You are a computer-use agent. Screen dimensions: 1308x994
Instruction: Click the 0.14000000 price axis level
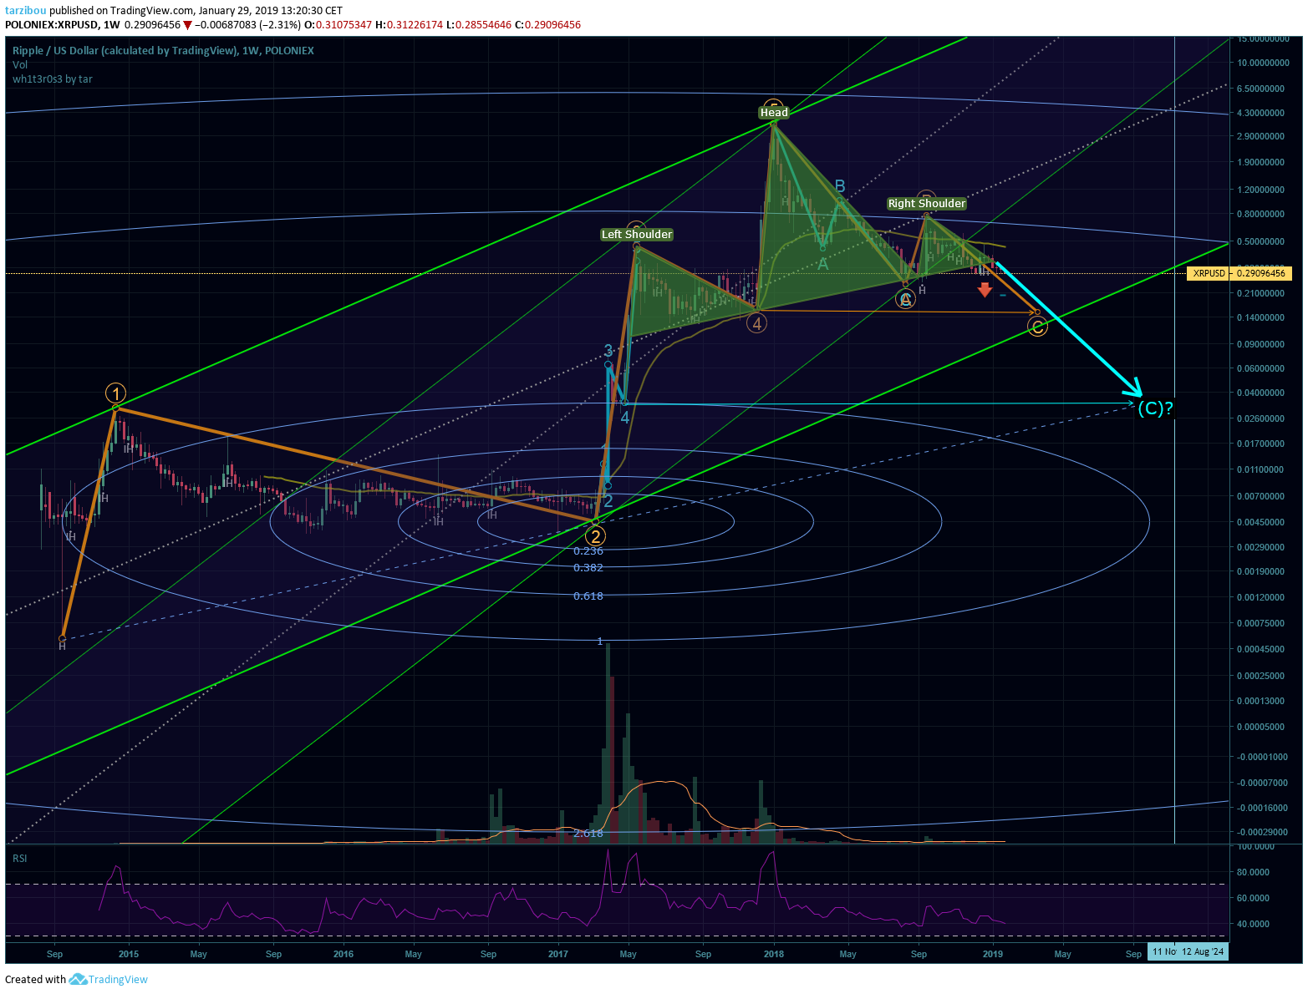pos(1261,317)
